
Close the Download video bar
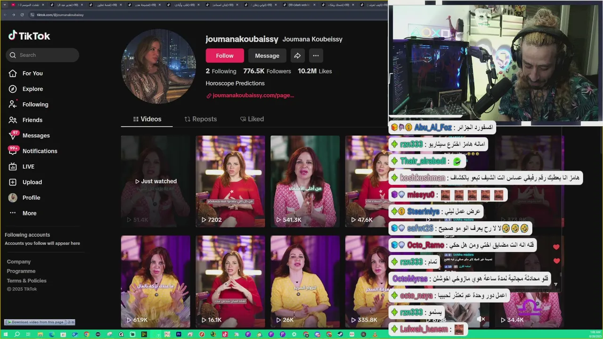point(73,322)
